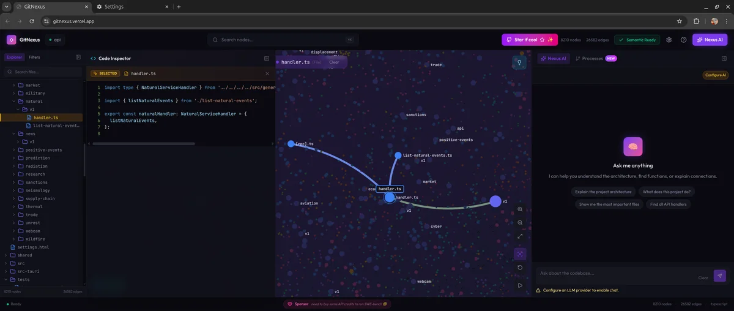Collapse the Code Inspector panel
Viewport: 734px width, 311px height.
(267, 58)
